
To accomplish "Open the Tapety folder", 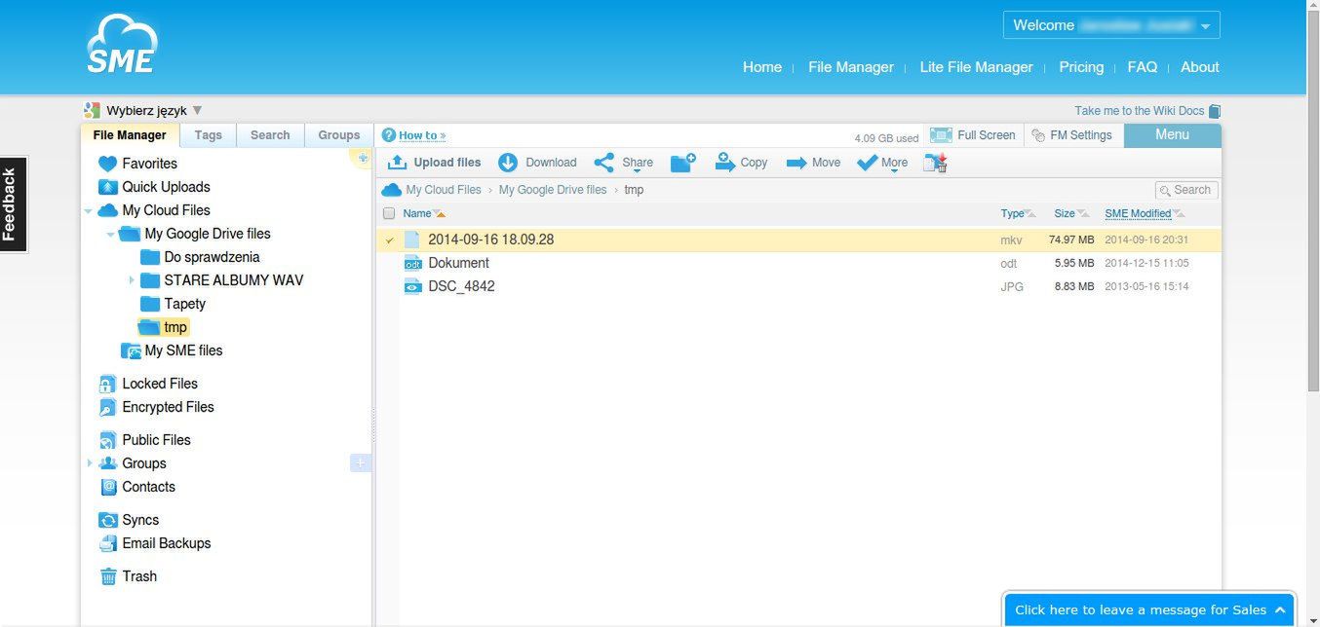I will 173,304.
